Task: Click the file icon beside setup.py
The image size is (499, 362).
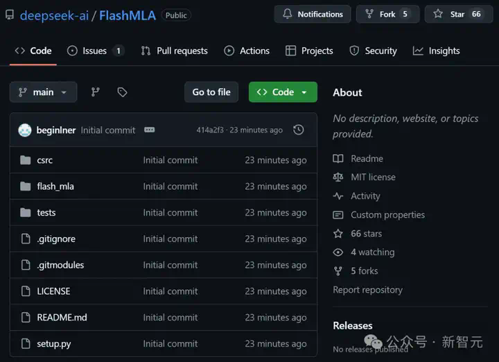Action: coord(26,343)
